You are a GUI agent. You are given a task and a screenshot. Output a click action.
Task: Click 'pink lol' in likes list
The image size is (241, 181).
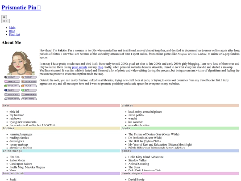click(14, 112)
